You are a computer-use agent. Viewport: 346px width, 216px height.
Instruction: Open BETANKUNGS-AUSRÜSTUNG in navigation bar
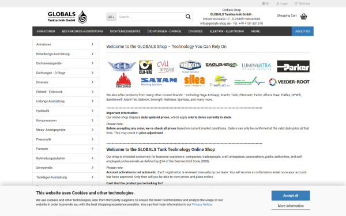coord(82,31)
